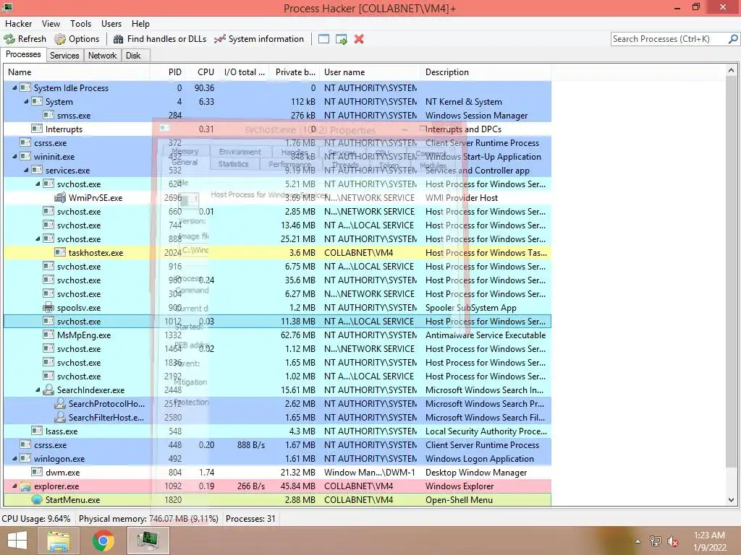Collapse services.exe tree node

27,170
